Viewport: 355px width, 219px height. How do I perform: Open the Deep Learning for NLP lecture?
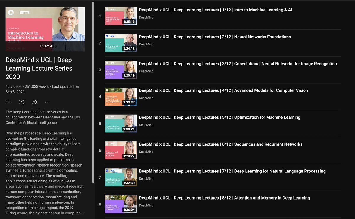point(233,171)
